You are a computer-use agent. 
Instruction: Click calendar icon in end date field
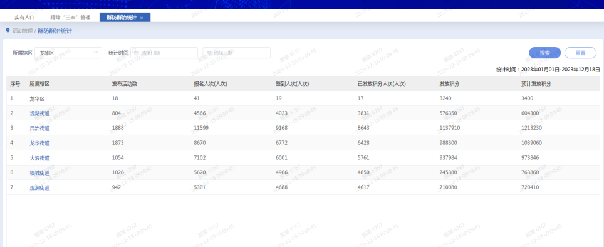209,53
